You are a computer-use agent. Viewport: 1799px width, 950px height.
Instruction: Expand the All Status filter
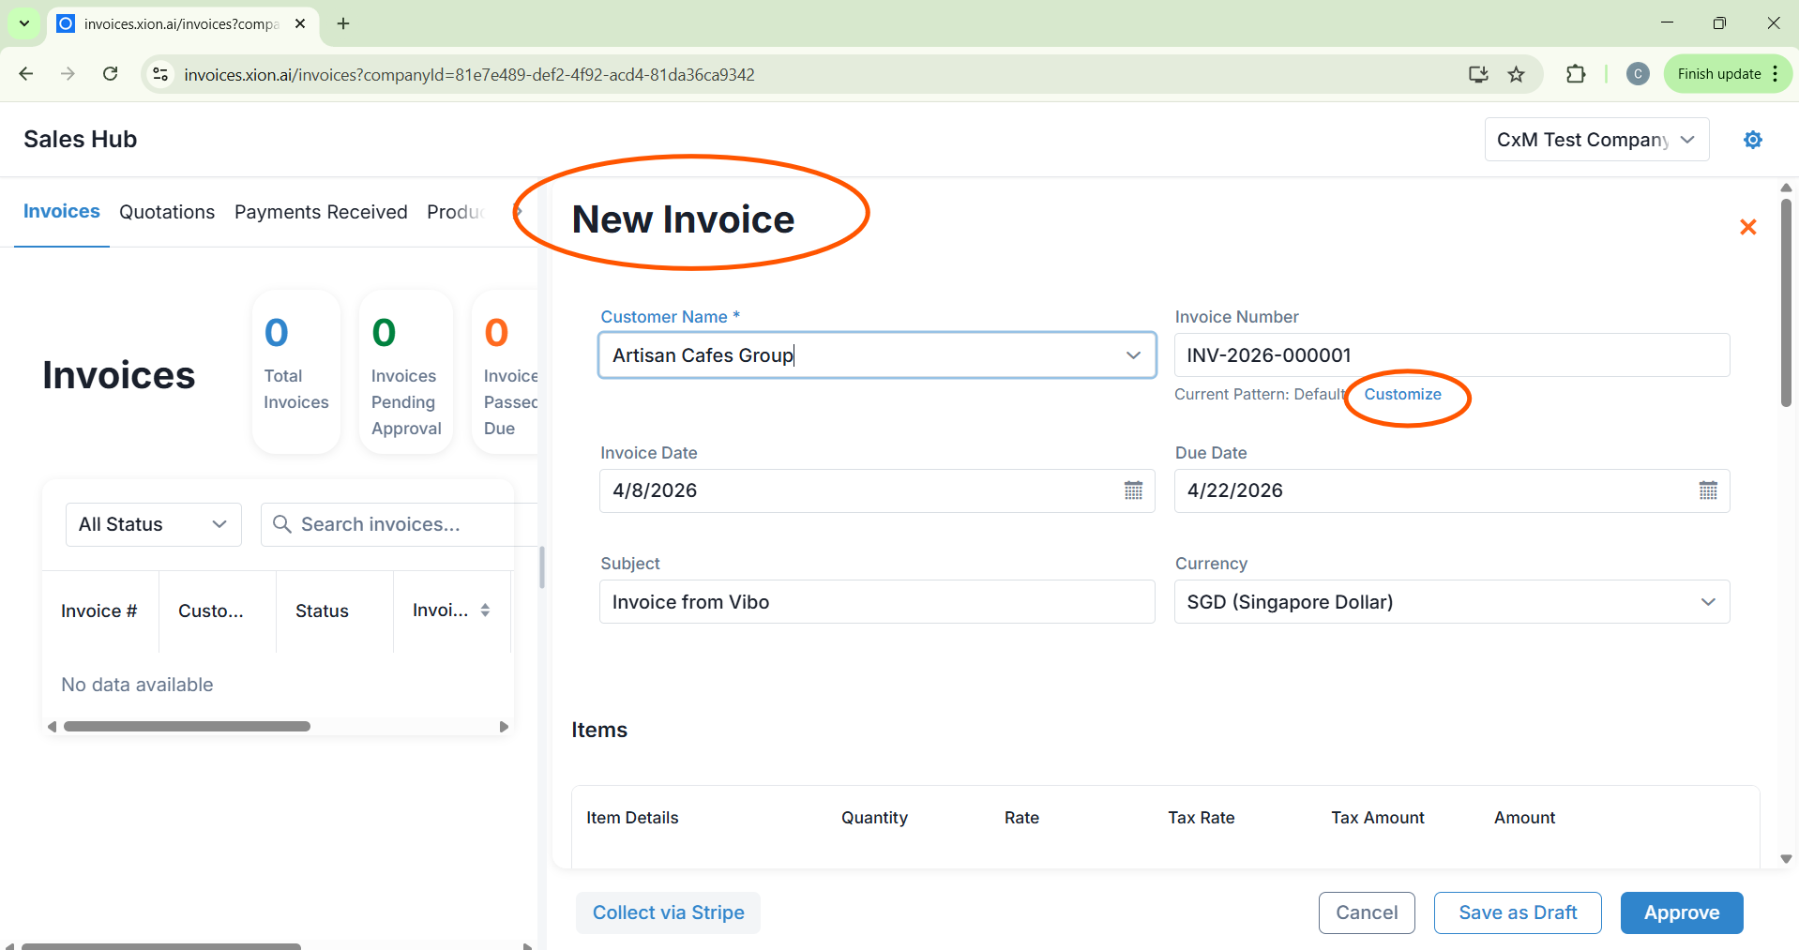(154, 524)
